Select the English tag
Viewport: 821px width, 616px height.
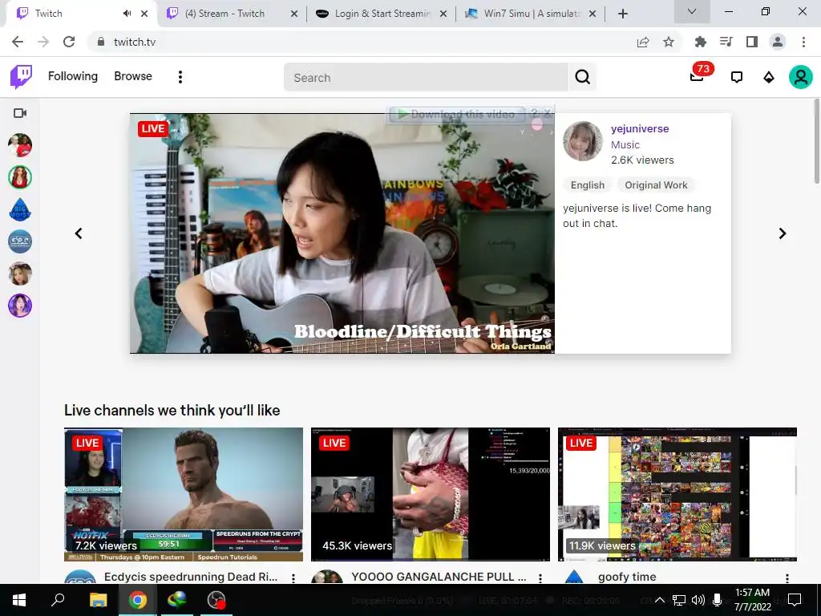click(x=588, y=185)
